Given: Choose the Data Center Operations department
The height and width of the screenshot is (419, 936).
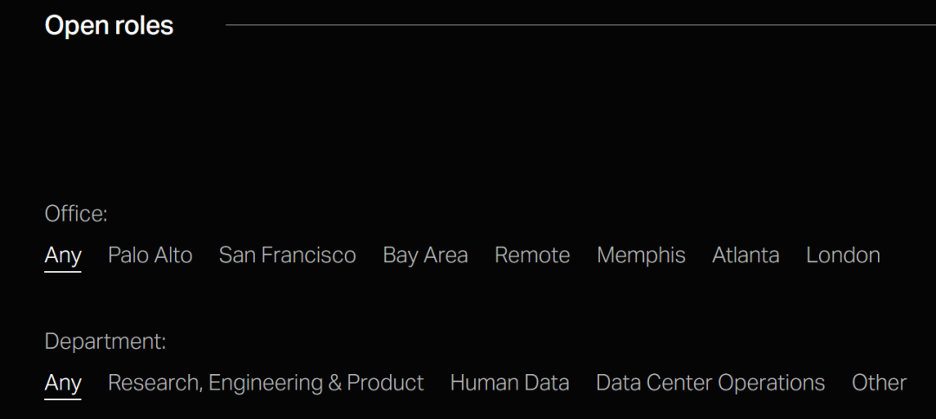Looking at the screenshot, I should (710, 383).
